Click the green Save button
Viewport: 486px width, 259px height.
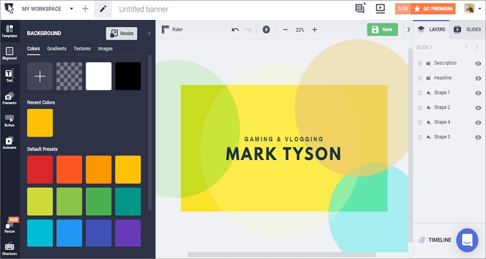382,29
